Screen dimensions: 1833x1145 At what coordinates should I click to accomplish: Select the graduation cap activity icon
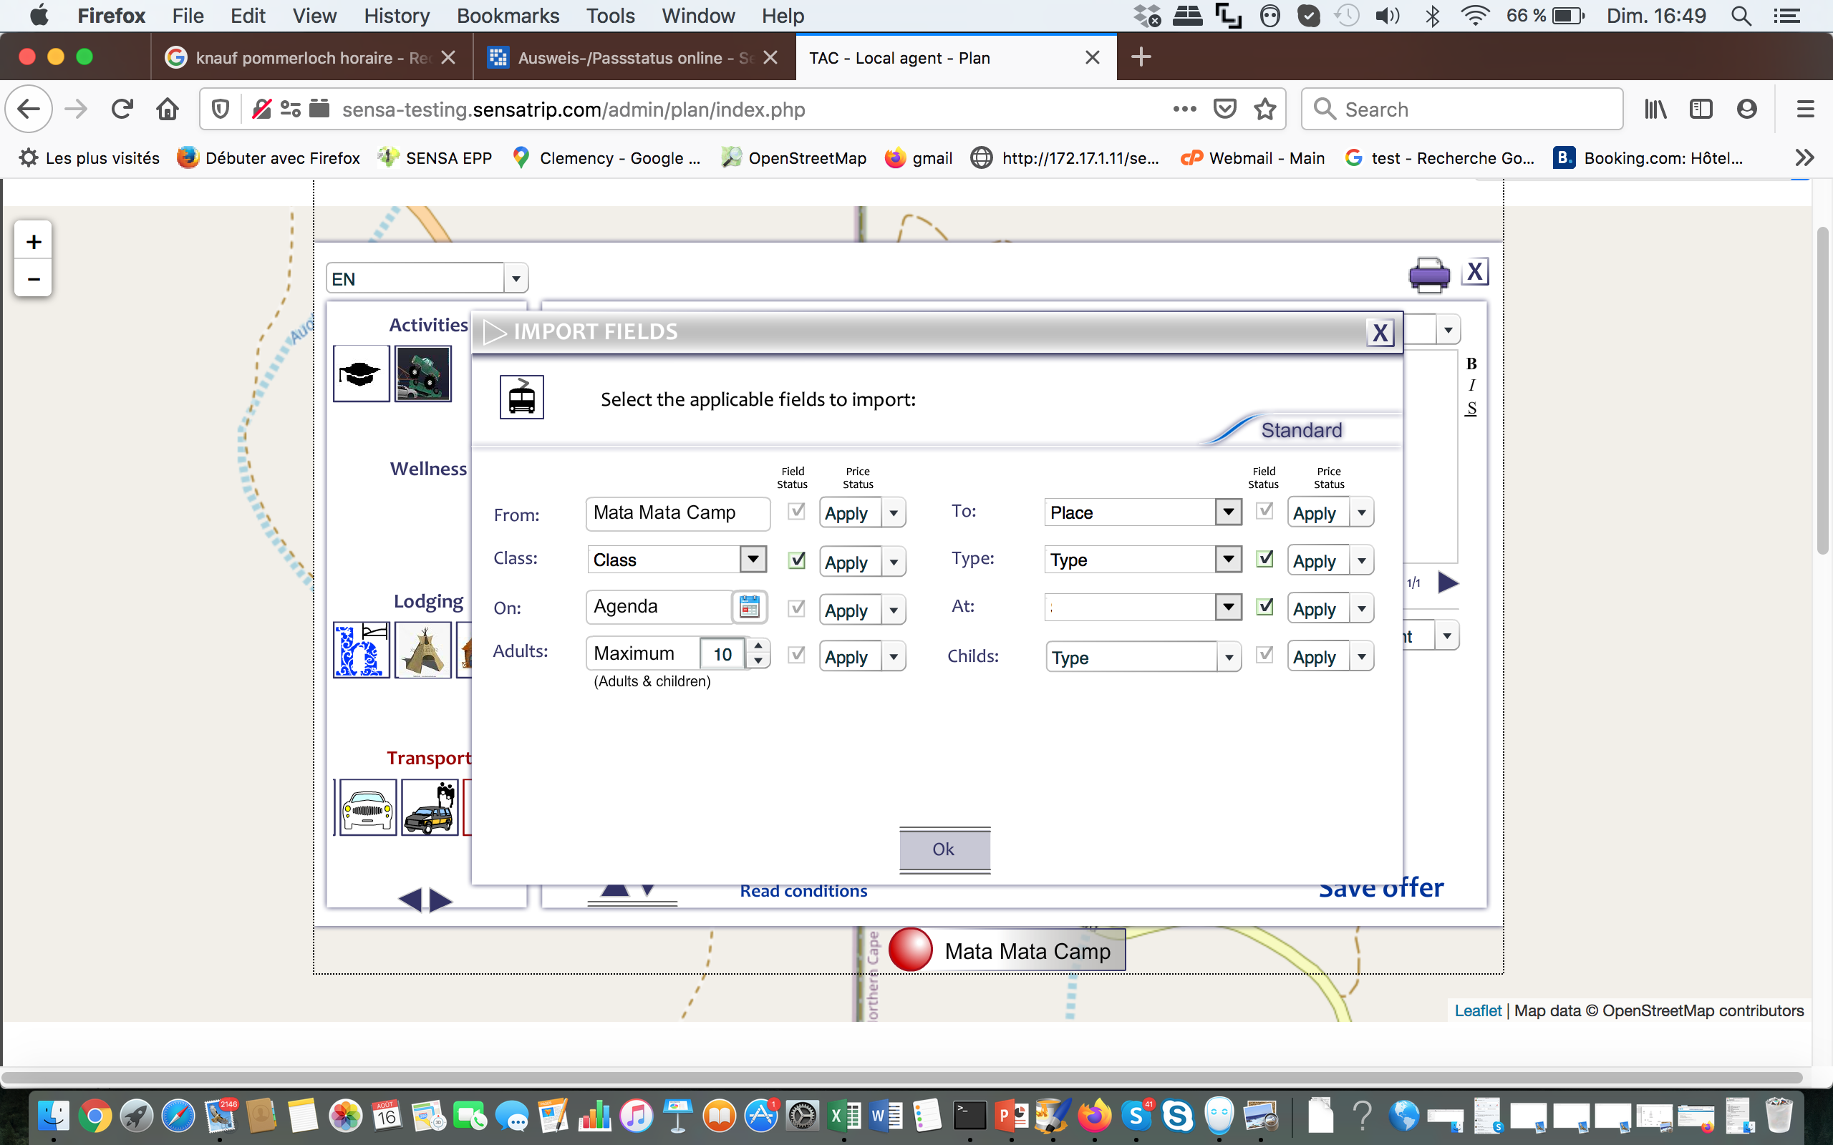pyautogui.click(x=362, y=374)
